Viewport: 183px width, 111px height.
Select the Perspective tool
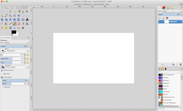[x=15, y=20]
